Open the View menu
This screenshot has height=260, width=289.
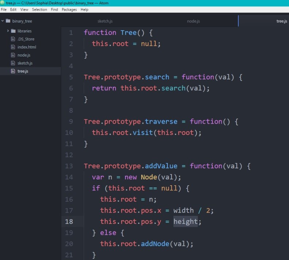point(24,9)
